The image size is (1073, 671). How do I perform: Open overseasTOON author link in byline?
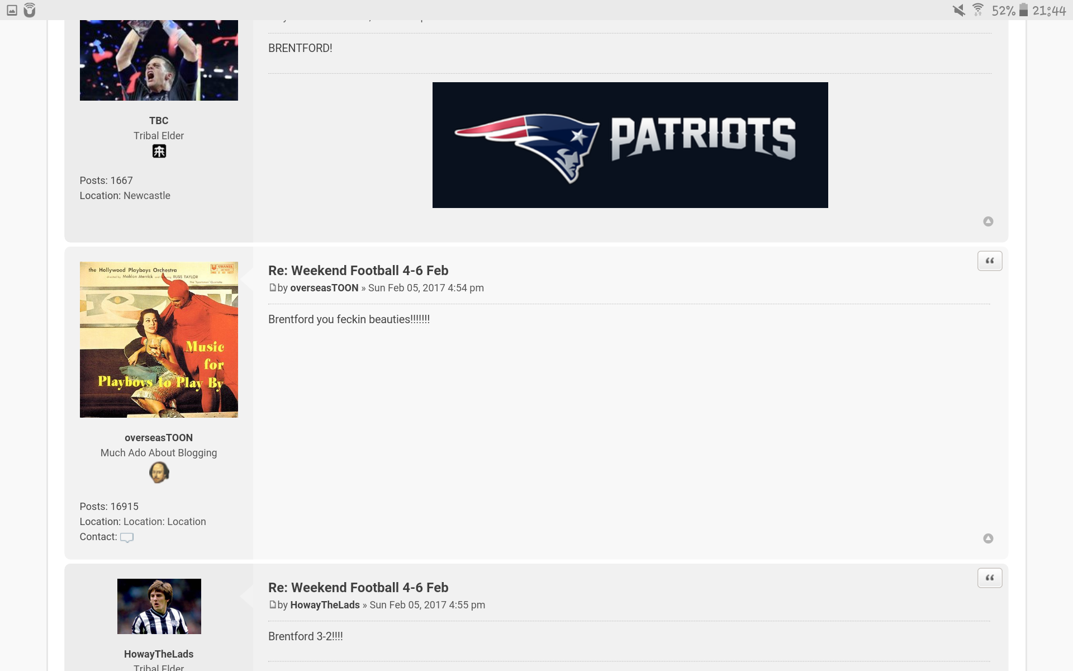click(324, 288)
